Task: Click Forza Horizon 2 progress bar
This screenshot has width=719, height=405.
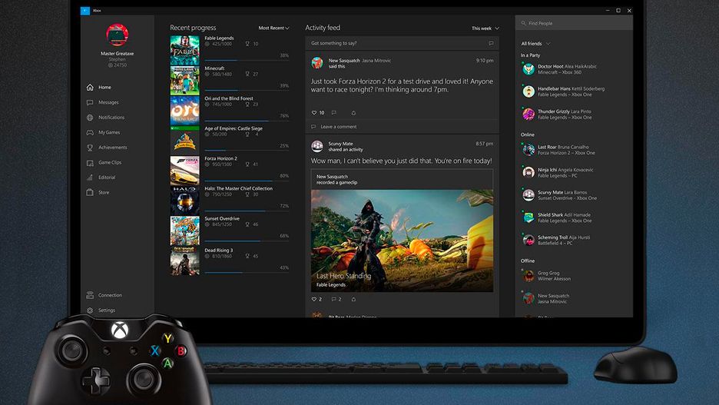Action: (247, 181)
